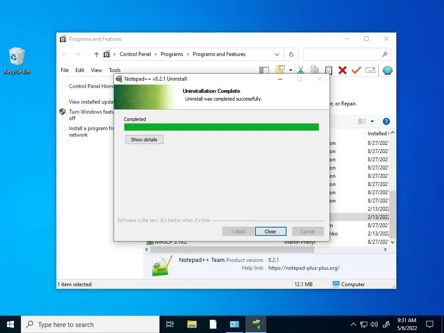Click the Control Panel search box
This screenshot has width=444, height=333.
tap(347, 54)
